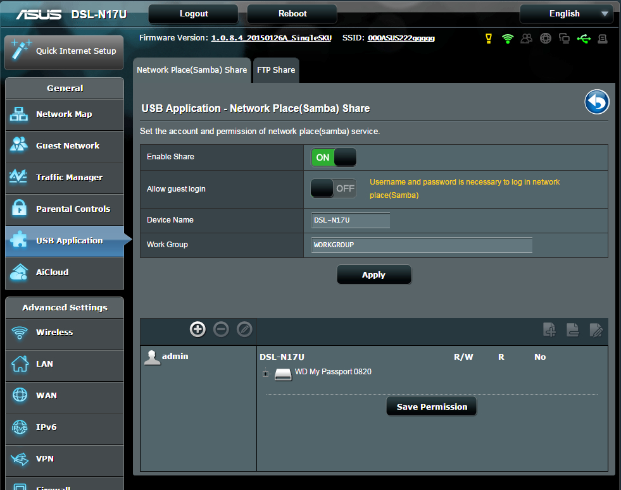Open Guest Network menu item
The width and height of the screenshot is (621, 490).
[x=65, y=146]
